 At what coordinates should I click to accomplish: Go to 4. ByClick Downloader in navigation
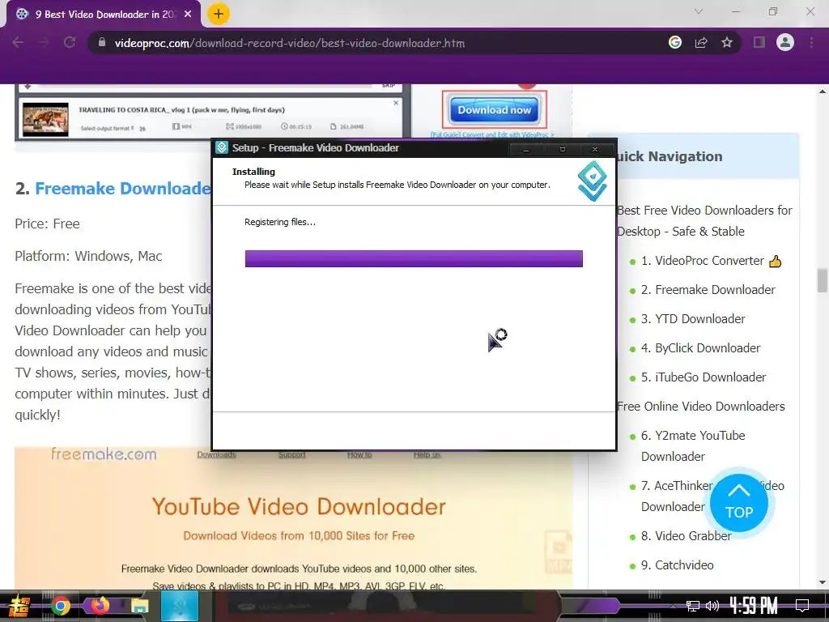pyautogui.click(x=700, y=348)
